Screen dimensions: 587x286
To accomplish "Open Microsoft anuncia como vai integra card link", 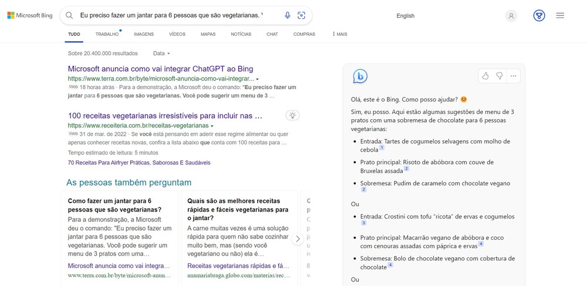I will pos(119,266).
